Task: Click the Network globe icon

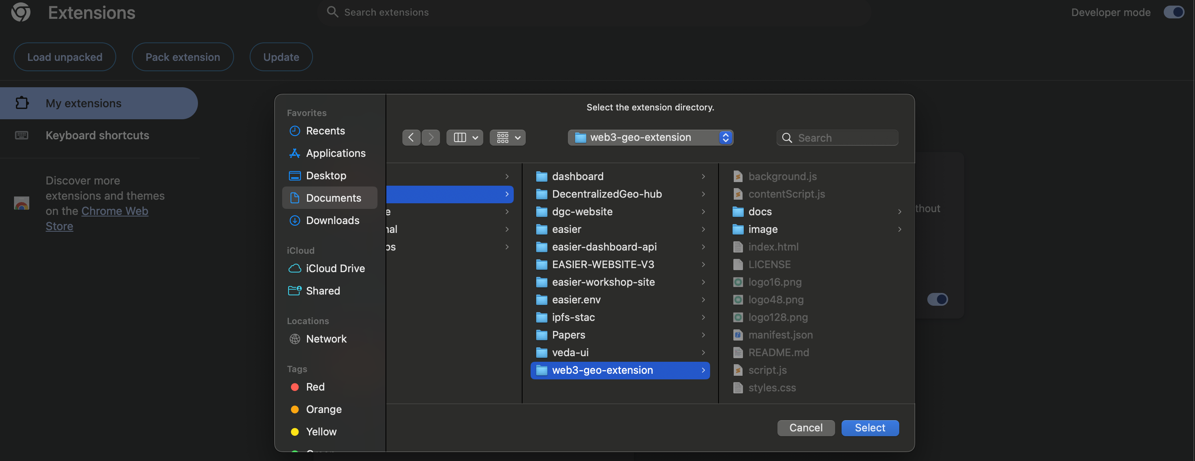Action: 295,339
